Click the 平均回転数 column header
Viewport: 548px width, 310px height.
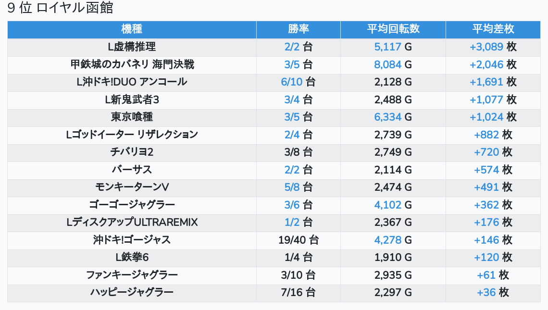(393, 29)
